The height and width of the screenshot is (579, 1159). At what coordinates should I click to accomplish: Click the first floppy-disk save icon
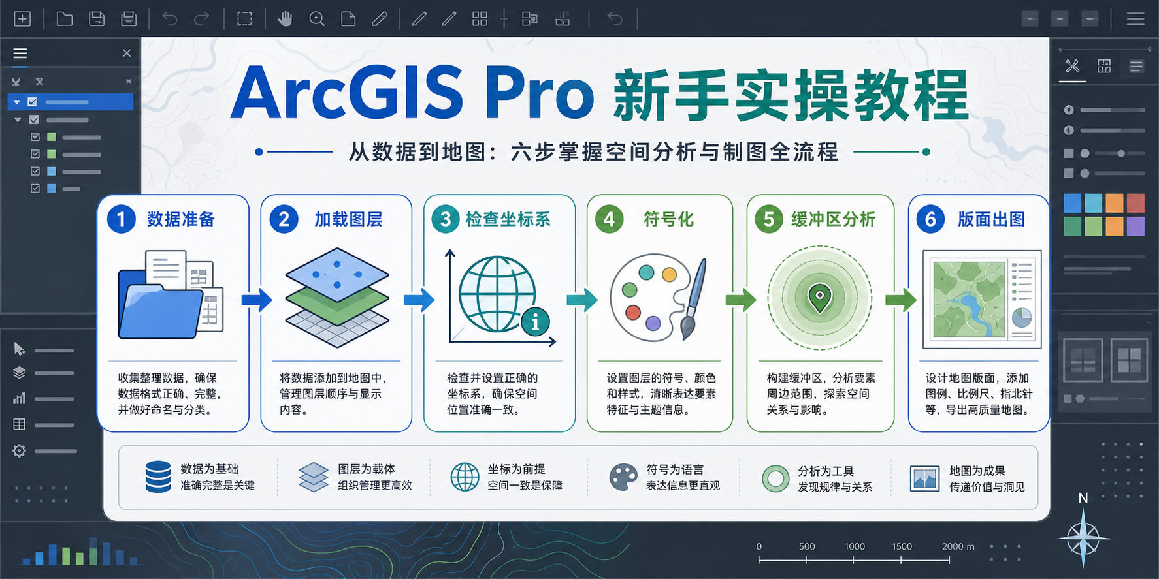pos(97,19)
